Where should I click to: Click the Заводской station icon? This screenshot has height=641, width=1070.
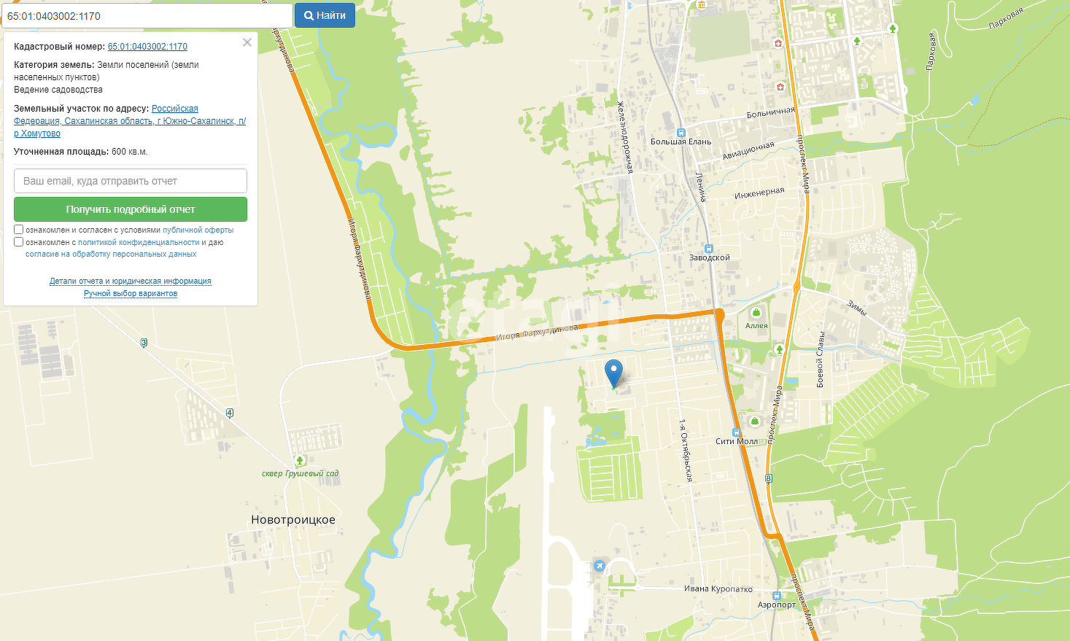[708, 249]
